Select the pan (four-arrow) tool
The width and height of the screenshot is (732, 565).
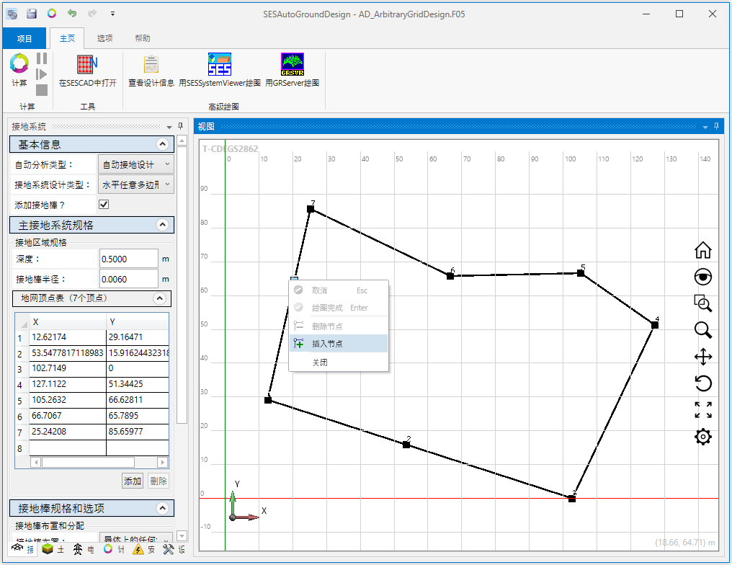(703, 357)
